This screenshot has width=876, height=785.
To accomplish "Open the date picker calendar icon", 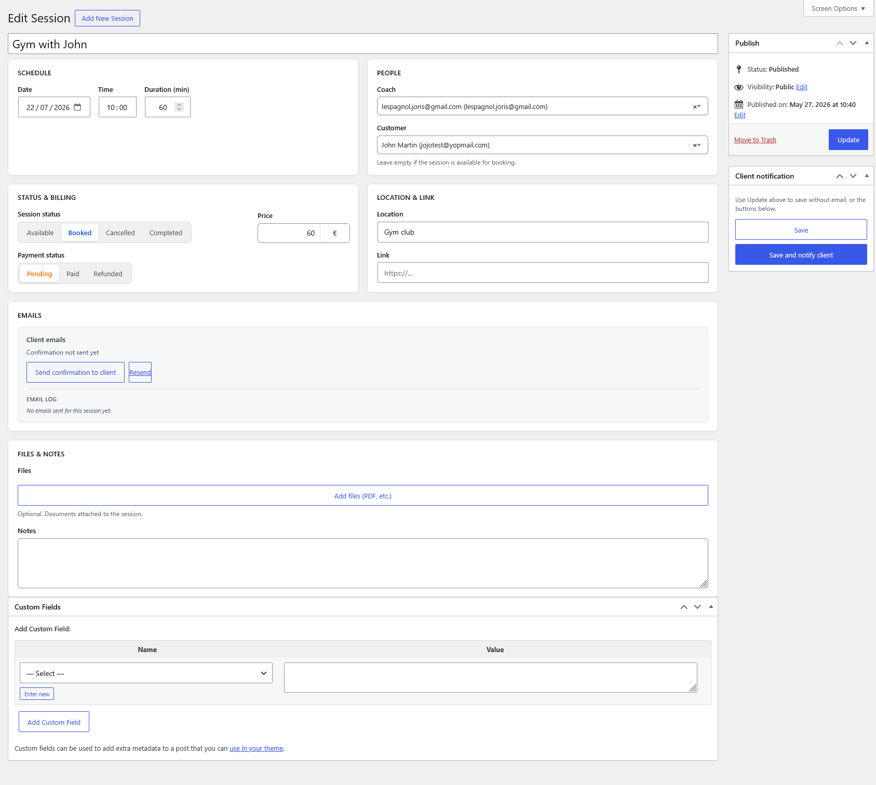I will [77, 107].
